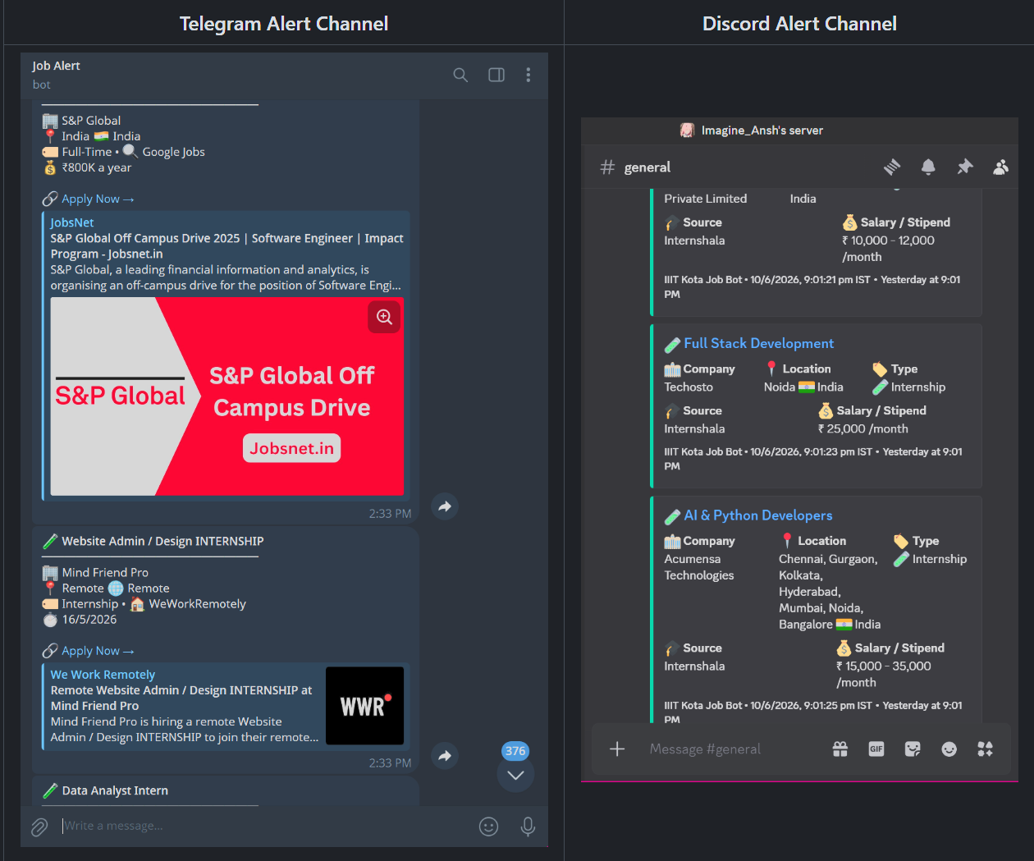Image resolution: width=1034 pixels, height=861 pixels.
Task: Toggle Discord notification bell settings
Action: 928,167
